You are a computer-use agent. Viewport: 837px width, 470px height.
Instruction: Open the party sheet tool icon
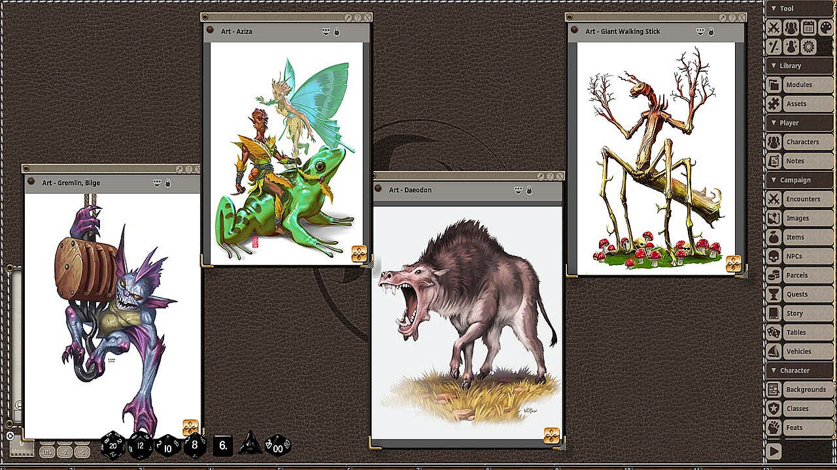click(791, 27)
